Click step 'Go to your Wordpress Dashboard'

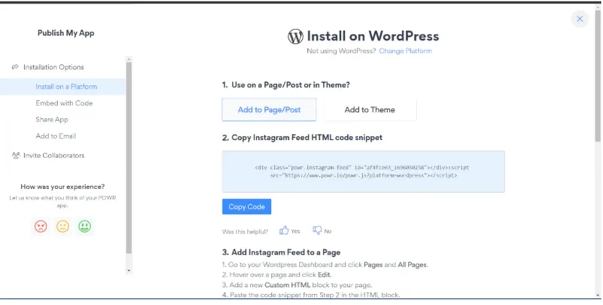click(325, 264)
